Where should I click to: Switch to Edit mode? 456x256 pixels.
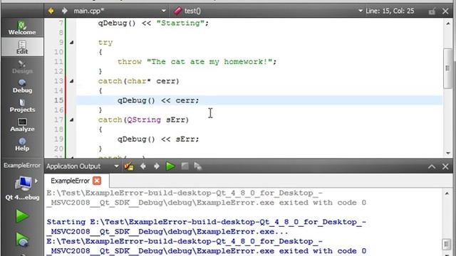click(22, 48)
